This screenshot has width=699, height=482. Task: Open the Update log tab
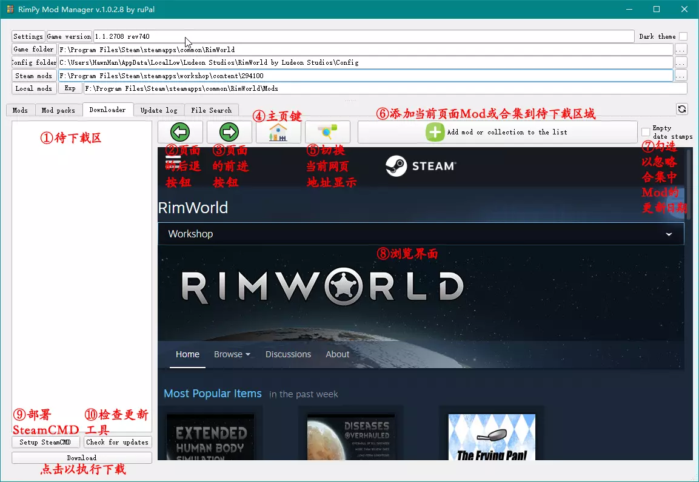pyautogui.click(x=159, y=110)
